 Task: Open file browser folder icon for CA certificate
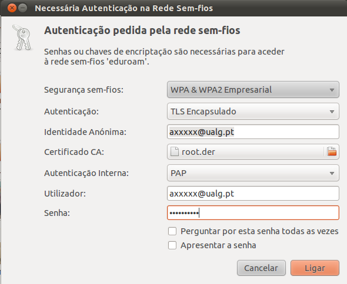point(332,152)
